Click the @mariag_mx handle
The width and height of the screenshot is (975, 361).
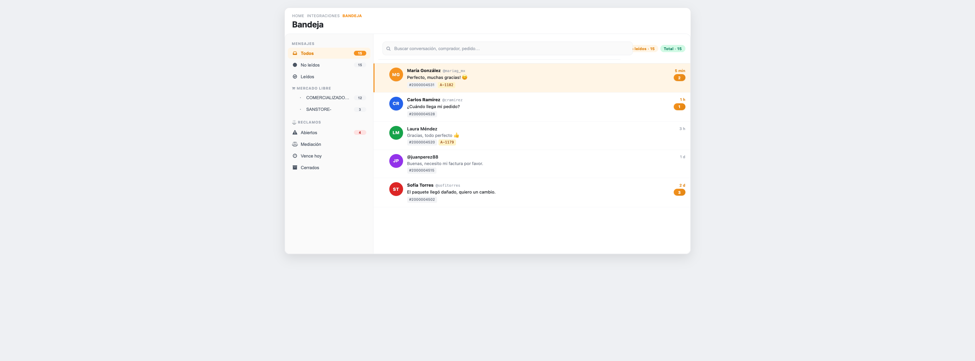[x=454, y=71]
